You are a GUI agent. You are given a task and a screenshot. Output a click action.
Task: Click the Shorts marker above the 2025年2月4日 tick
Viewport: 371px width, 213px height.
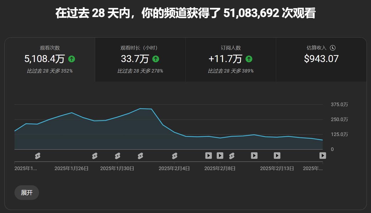click(174, 156)
